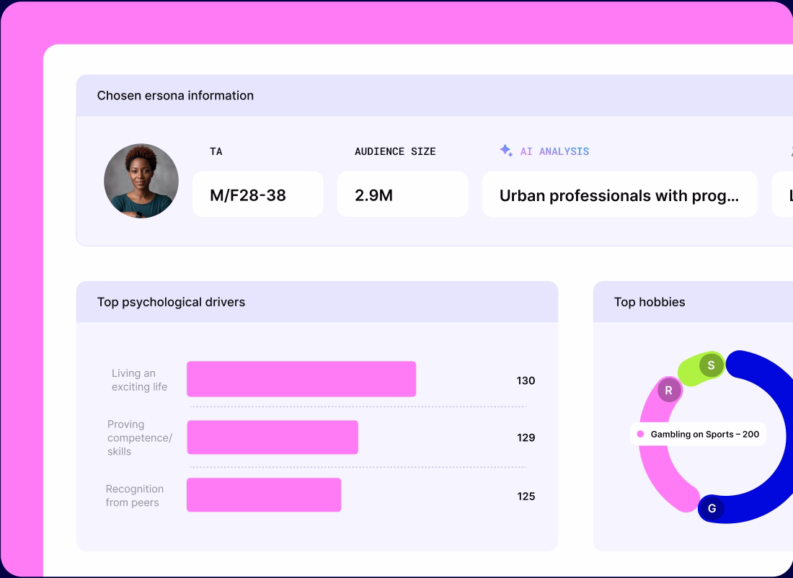This screenshot has height=578, width=793.
Task: Click the Gambling on Sports – 200 tooltip
Action: (698, 434)
